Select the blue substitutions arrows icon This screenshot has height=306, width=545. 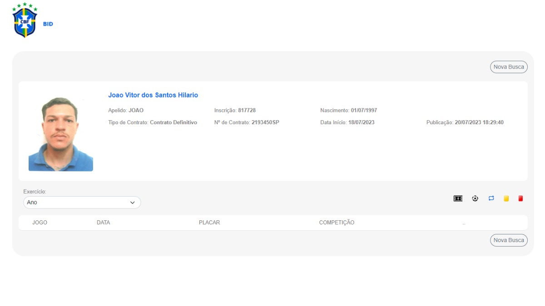point(491,199)
